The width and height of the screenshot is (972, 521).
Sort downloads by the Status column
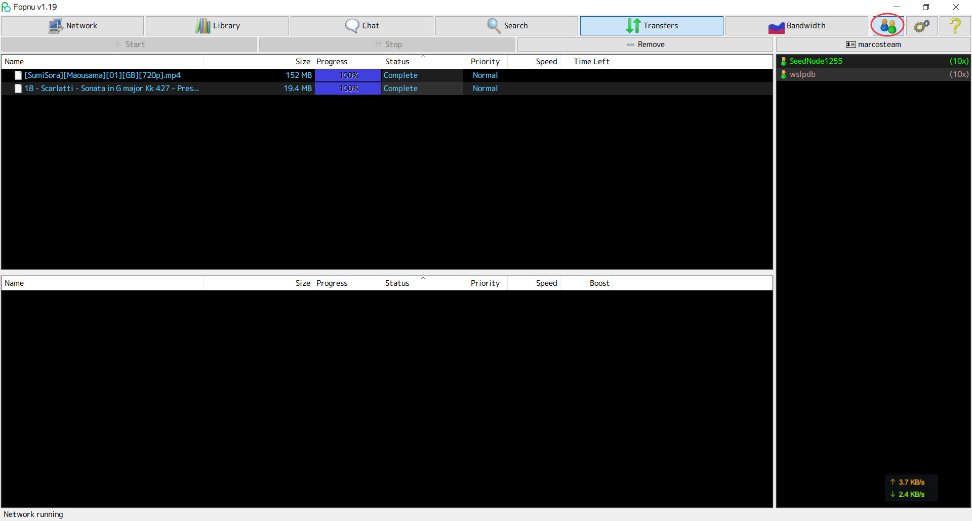pyautogui.click(x=397, y=62)
